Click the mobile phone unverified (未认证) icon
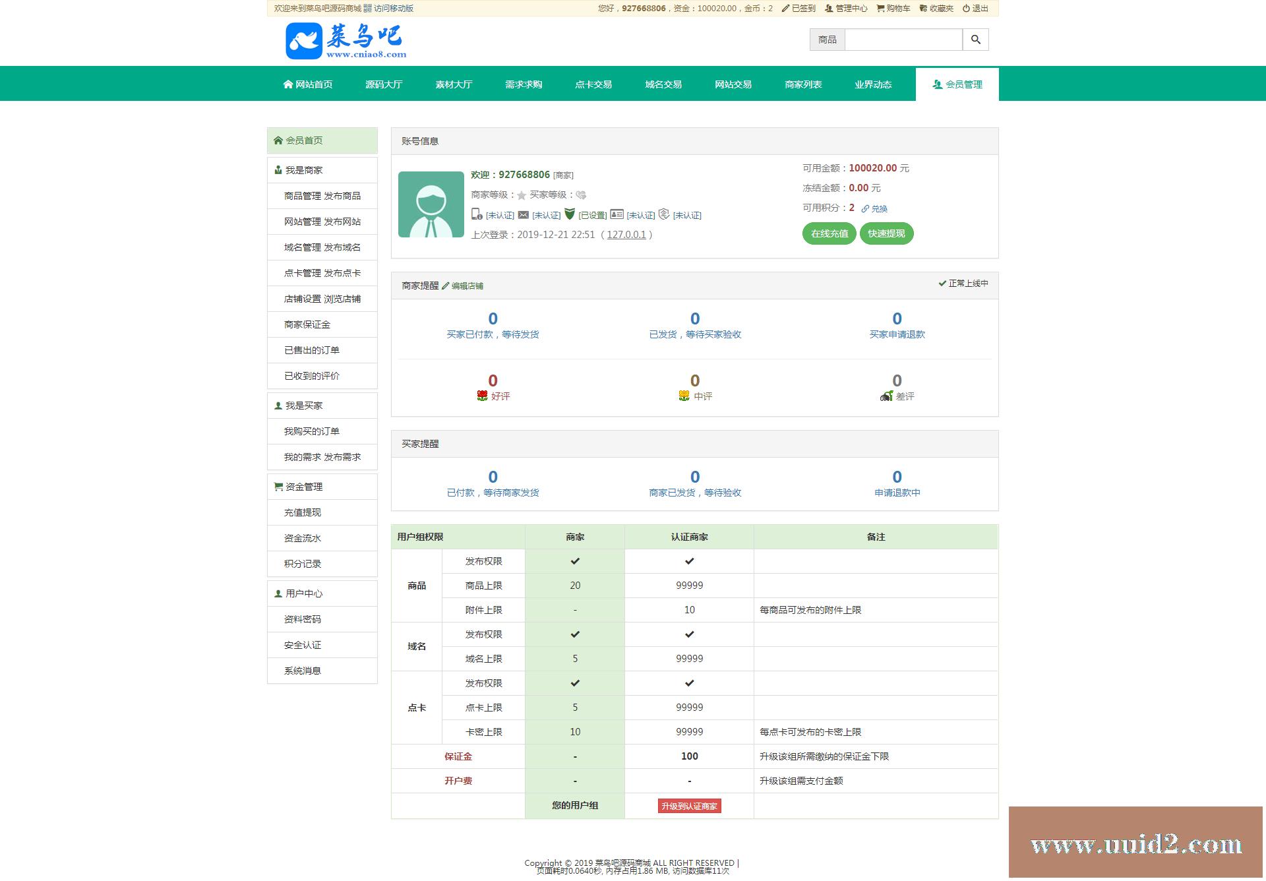This screenshot has height=881, width=1266. point(475,215)
